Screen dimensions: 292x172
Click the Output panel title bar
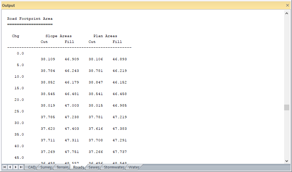tap(137, 5)
